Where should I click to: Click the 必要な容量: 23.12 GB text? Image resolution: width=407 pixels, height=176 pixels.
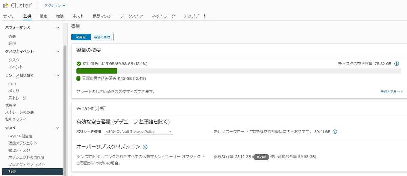point(232,157)
